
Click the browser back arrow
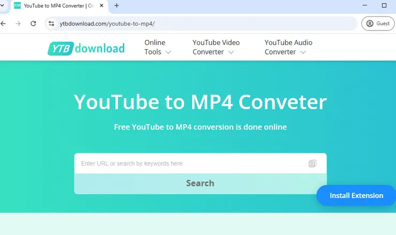point(3,24)
